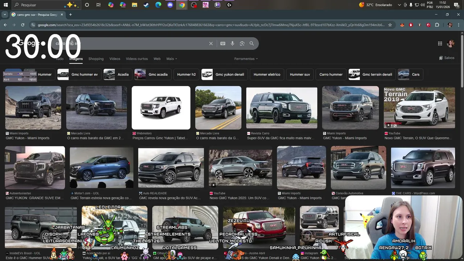This screenshot has height=261, width=464.
Task: Open 'GMC Terrain estreia nova geração' Motor1 link
Action: point(101,198)
